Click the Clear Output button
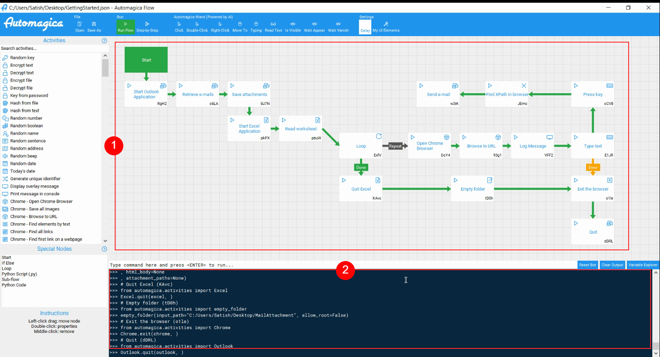This screenshot has height=357, width=660. pyautogui.click(x=612, y=265)
